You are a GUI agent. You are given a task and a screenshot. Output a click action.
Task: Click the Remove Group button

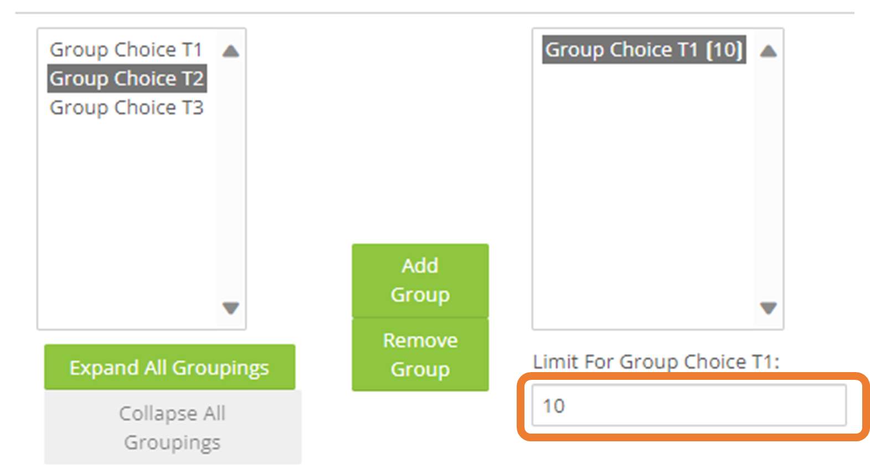(419, 355)
